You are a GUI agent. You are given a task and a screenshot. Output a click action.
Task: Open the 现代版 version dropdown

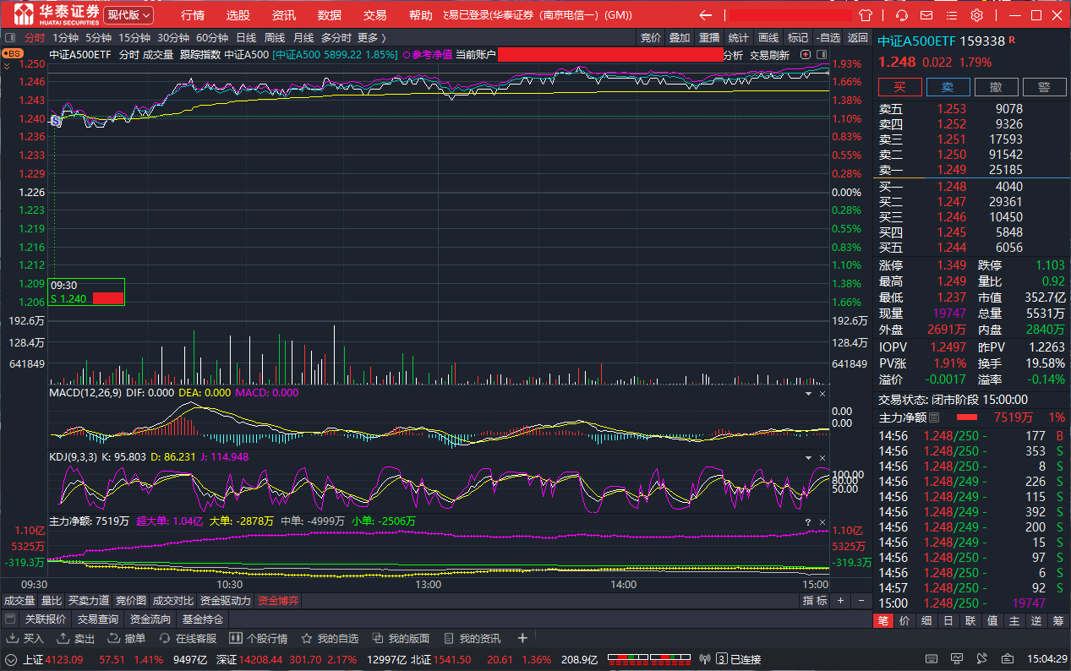(128, 15)
